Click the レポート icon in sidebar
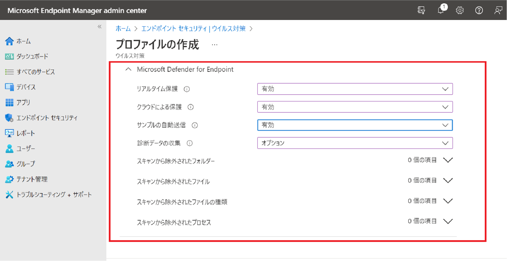Viewport: 507px width, 261px height. 9,133
